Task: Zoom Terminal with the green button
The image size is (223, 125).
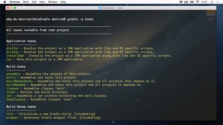Action: (x=15, y=8)
